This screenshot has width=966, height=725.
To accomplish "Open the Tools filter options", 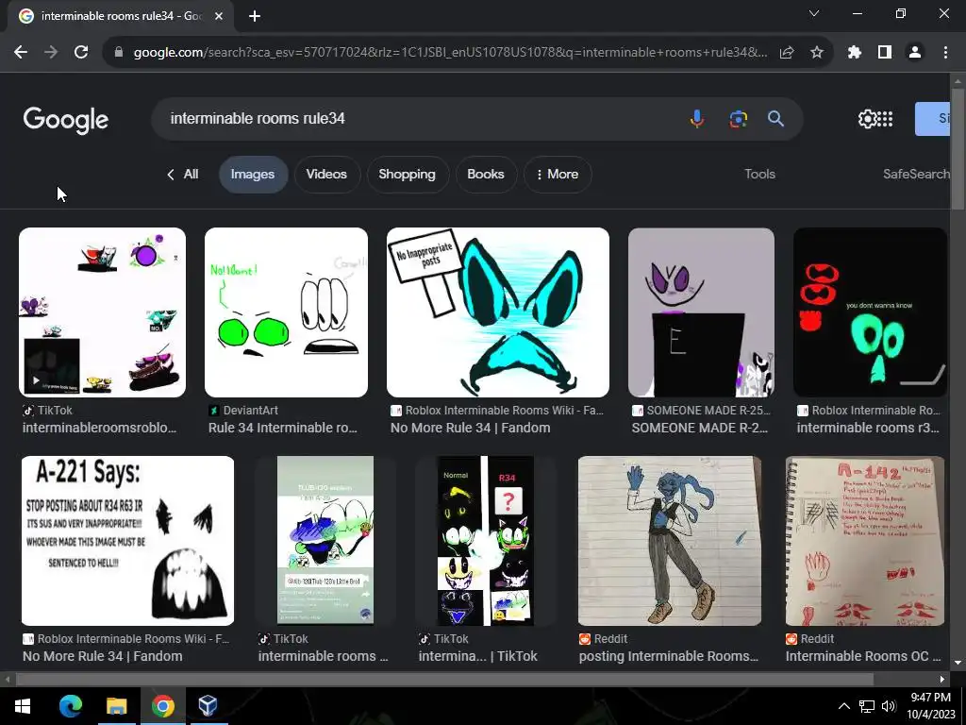I will 759,174.
